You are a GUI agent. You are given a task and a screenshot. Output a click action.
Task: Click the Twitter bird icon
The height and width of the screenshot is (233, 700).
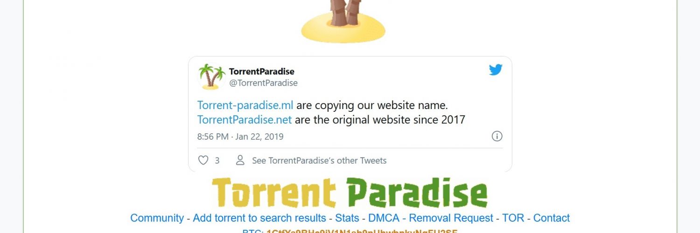pyautogui.click(x=496, y=70)
